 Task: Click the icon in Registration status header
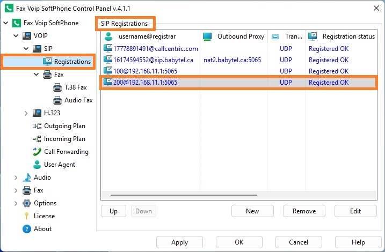click(x=313, y=36)
